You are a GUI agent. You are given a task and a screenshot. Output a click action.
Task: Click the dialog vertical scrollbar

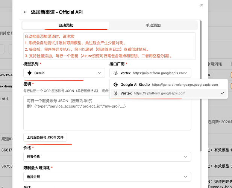[x=201, y=86]
